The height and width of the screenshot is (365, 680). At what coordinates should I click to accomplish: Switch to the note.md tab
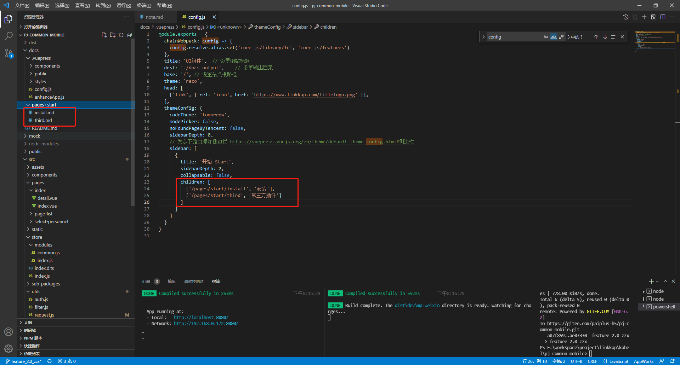(154, 17)
